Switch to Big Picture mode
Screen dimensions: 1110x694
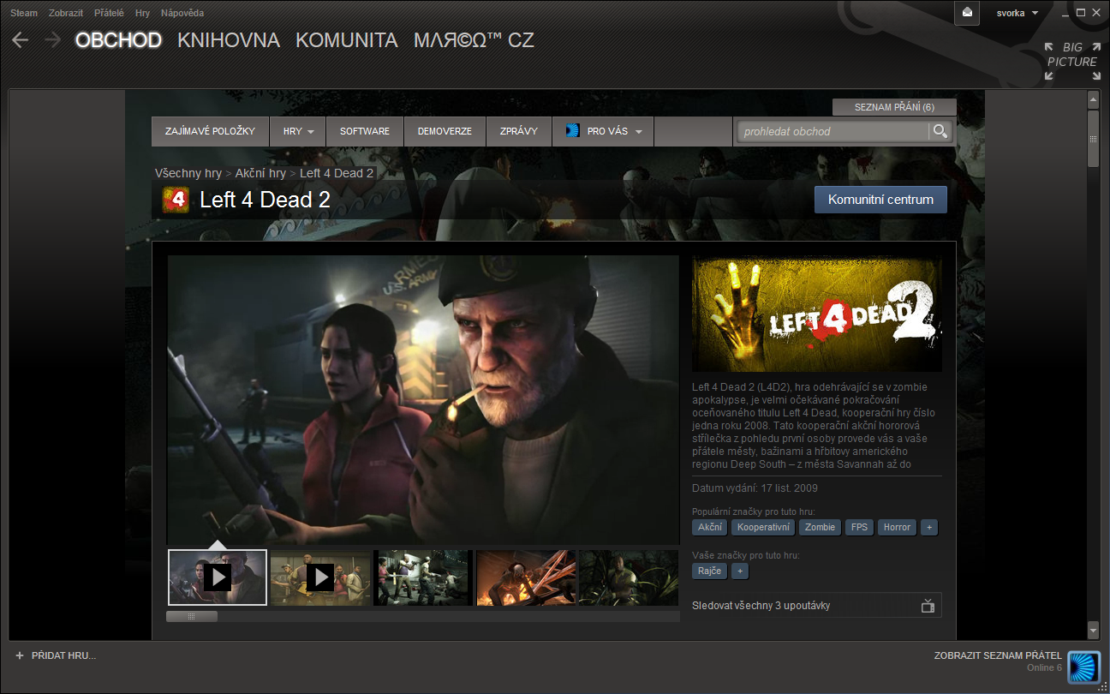click(x=1072, y=61)
